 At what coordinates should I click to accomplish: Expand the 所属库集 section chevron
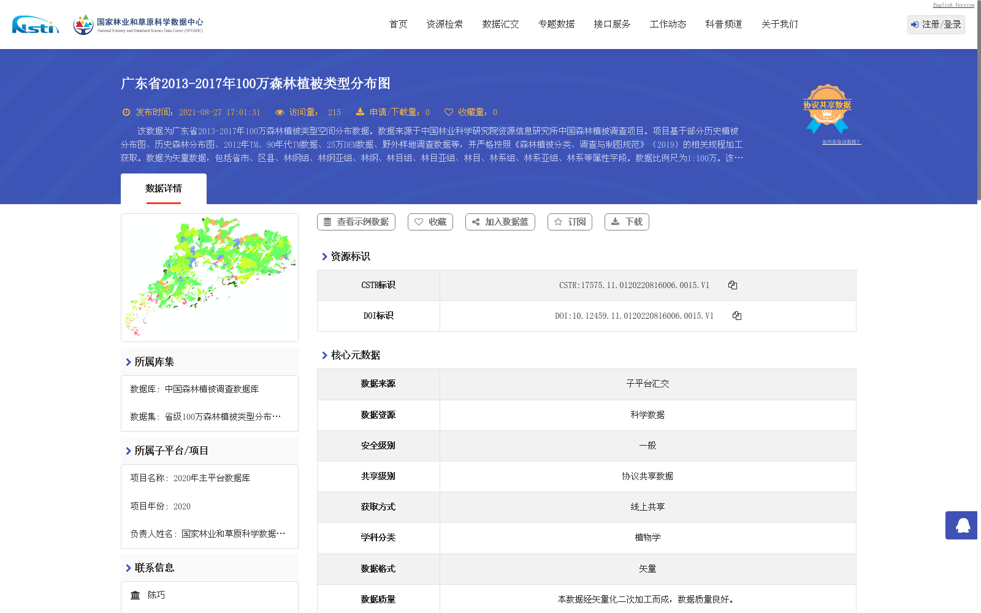pyautogui.click(x=128, y=362)
